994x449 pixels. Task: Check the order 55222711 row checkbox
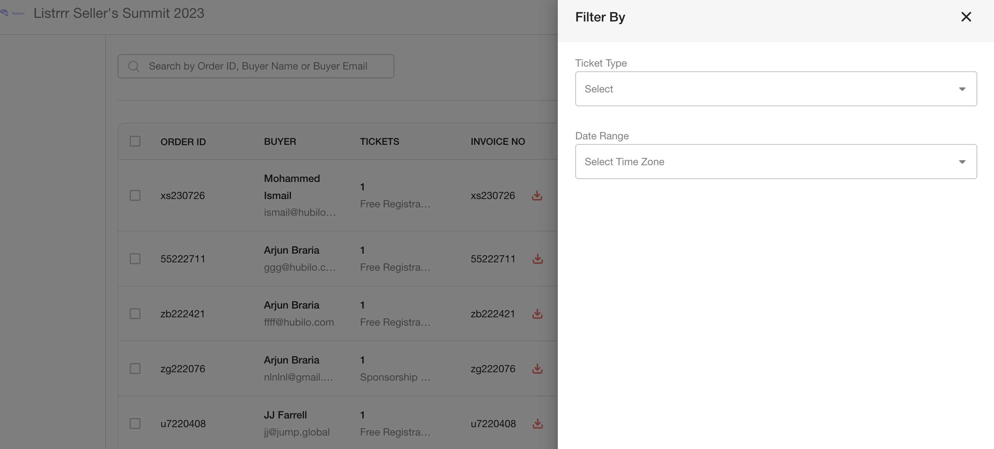(135, 259)
